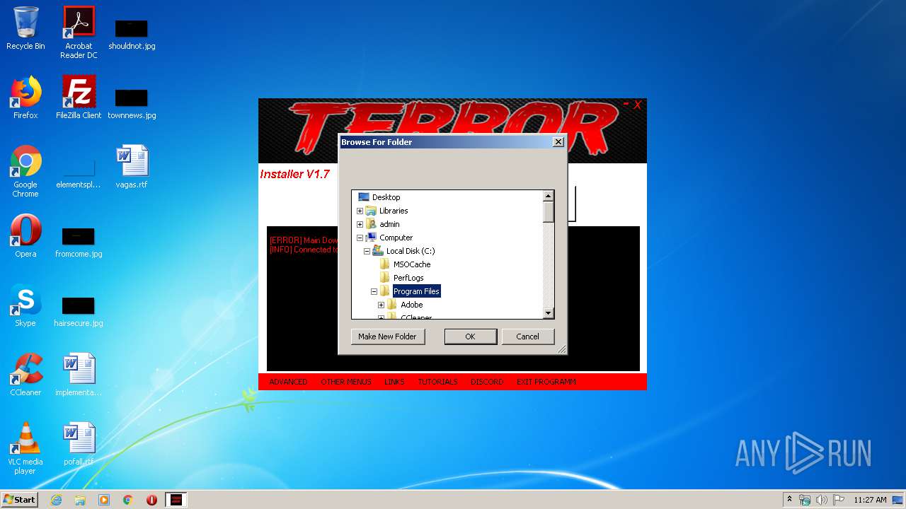Expand the admin tree node
906x509 pixels.
(x=360, y=224)
